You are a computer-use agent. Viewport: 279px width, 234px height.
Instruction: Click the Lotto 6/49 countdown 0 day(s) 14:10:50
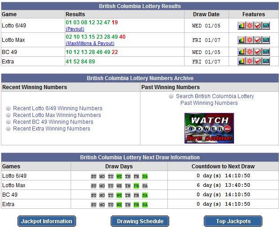[223, 175]
